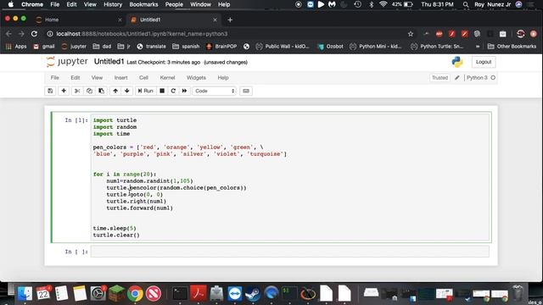Move selected cell down arrow
The height and width of the screenshot is (305, 543).
click(127, 91)
